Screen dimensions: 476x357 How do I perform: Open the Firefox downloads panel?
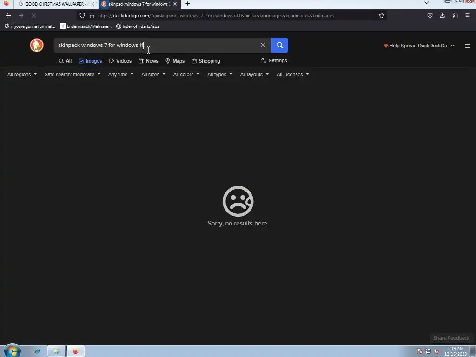click(443, 15)
